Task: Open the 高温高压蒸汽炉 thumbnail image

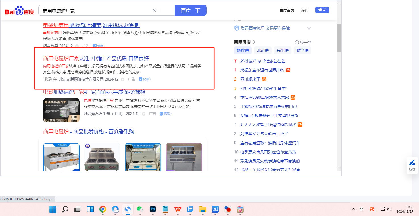Action: point(61,110)
